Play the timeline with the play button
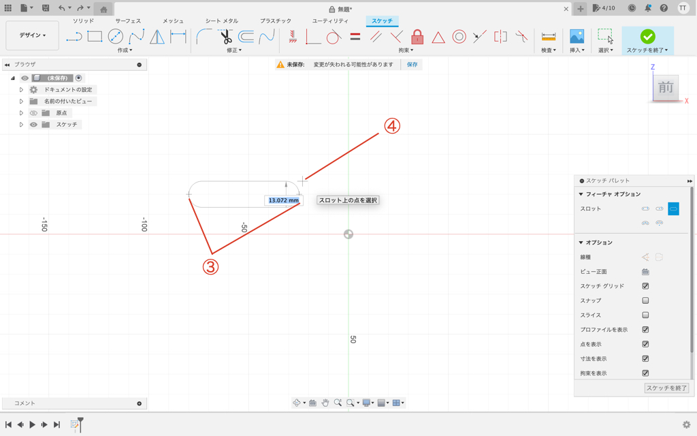 click(x=33, y=424)
